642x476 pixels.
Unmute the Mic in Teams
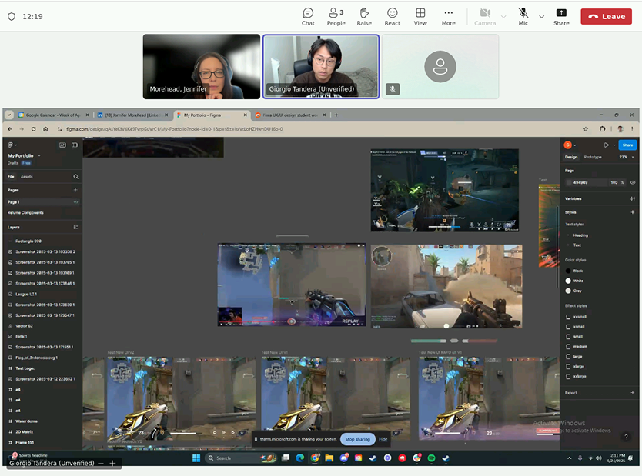click(x=523, y=17)
